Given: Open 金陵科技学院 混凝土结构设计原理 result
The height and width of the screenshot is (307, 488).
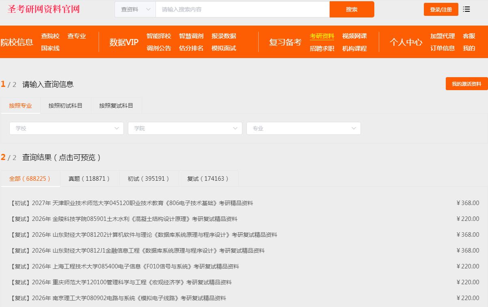Looking at the screenshot, I should point(123,219).
